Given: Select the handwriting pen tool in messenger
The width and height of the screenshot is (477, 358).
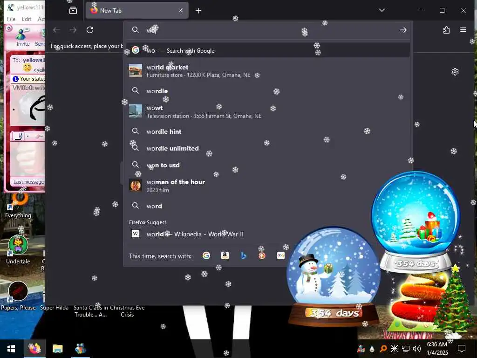Looking at the screenshot, I should tap(18, 136).
